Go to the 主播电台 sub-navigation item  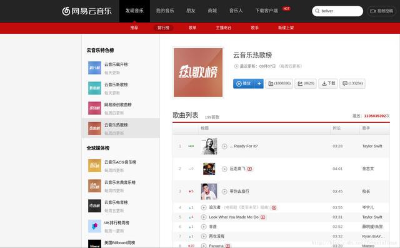click(x=224, y=28)
